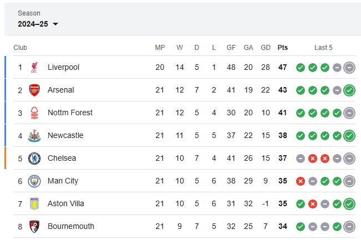Viewport: 361px width, 240px height.
Task: Open the Liverpool team link
Action: coord(63,68)
